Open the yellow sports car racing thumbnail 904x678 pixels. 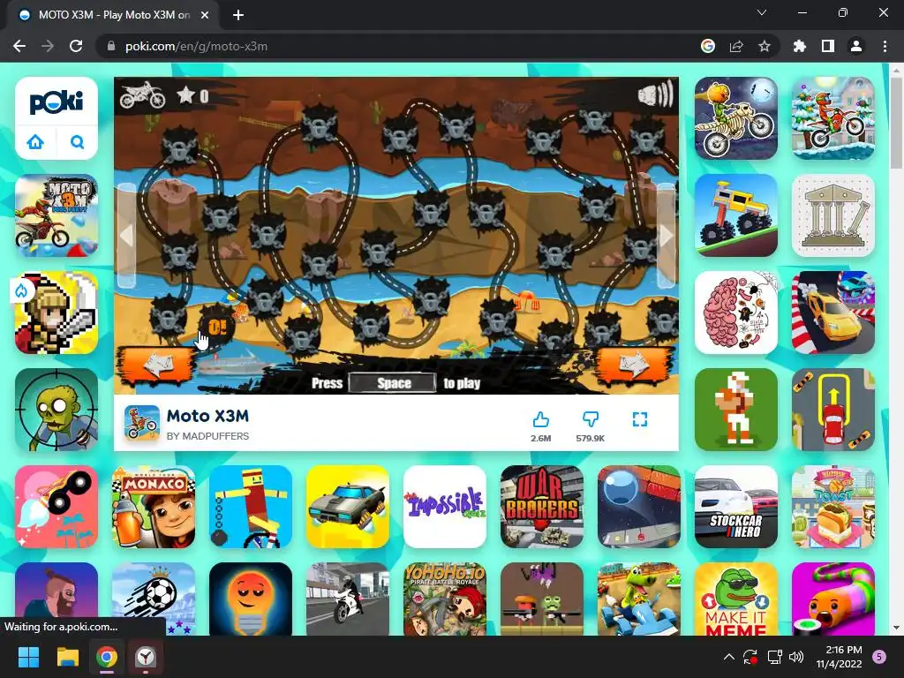(x=833, y=313)
